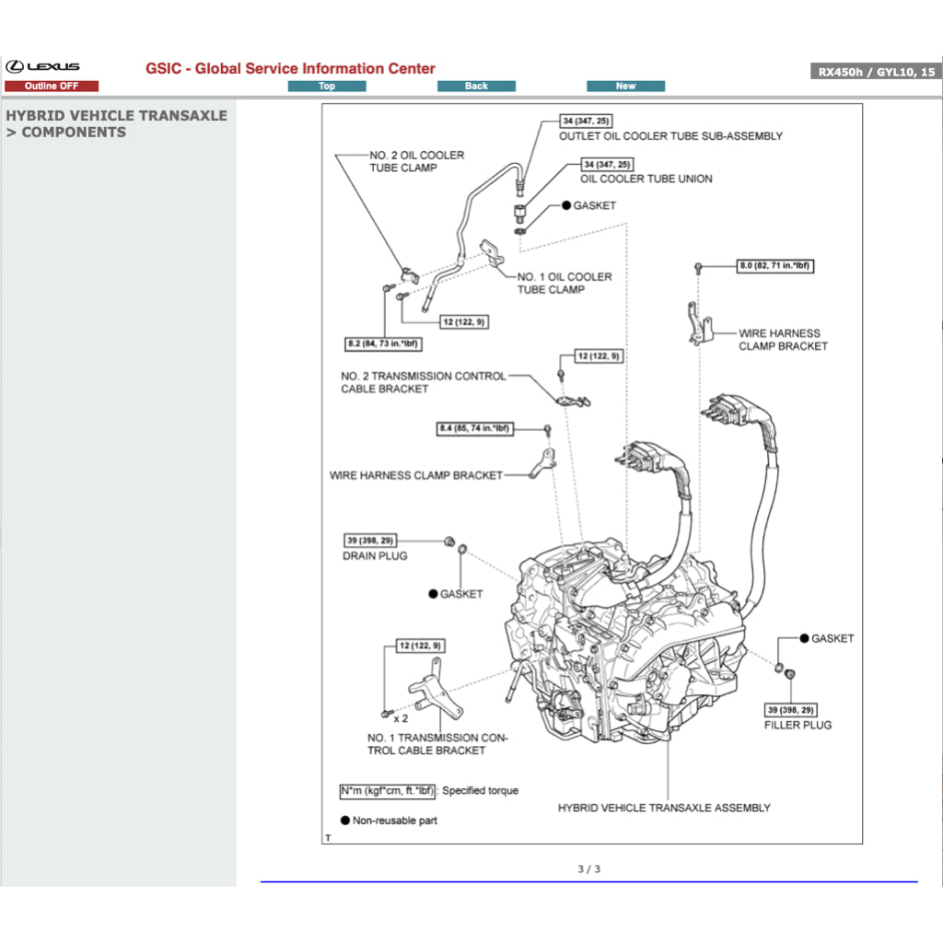The image size is (943, 943).
Task: Toggle the Outline OFF switch
Action: coord(52,85)
